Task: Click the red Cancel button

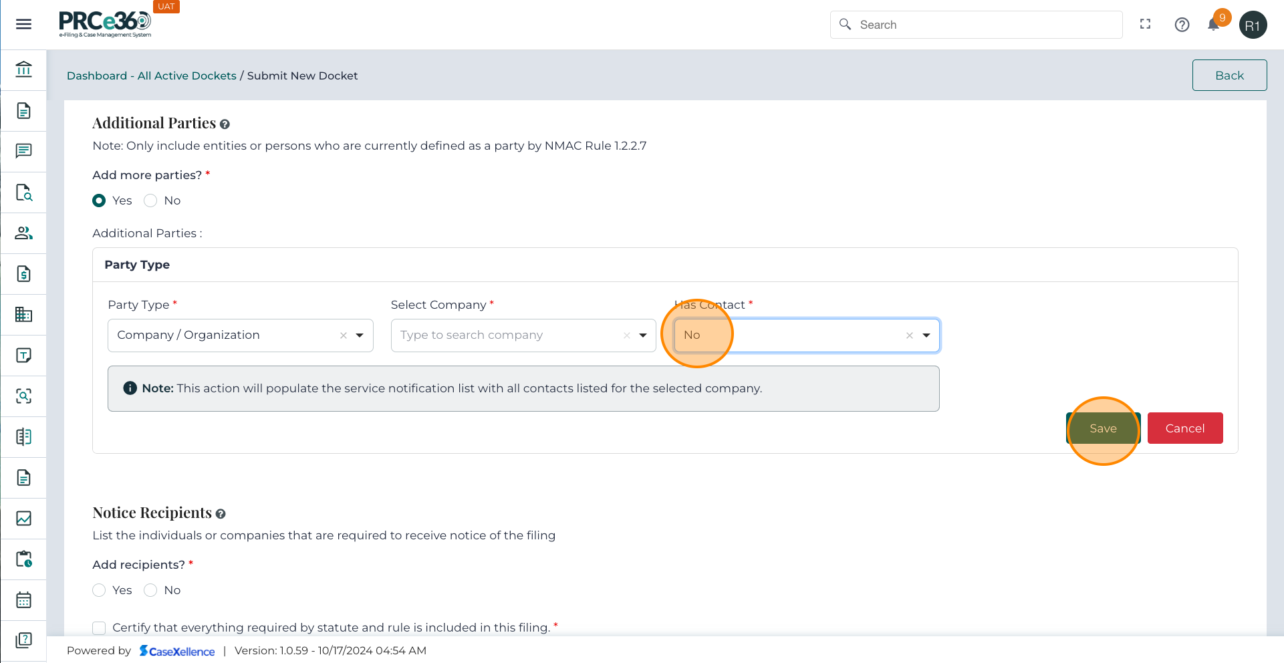Action: point(1184,428)
